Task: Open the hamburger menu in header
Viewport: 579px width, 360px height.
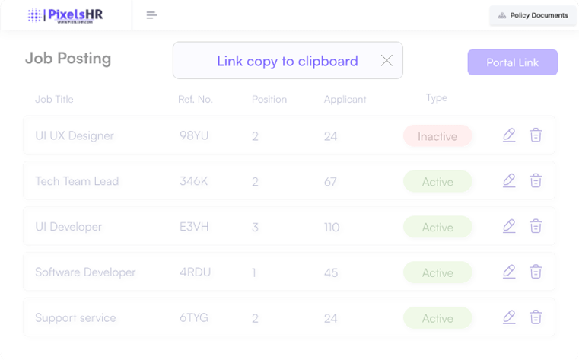Action: (x=151, y=15)
